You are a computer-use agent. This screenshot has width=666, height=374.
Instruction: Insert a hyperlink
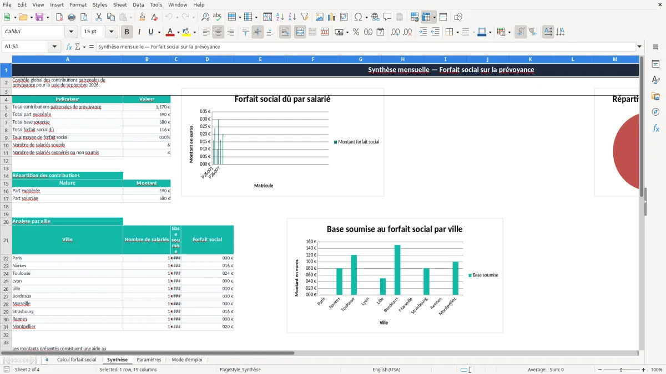tap(375, 17)
